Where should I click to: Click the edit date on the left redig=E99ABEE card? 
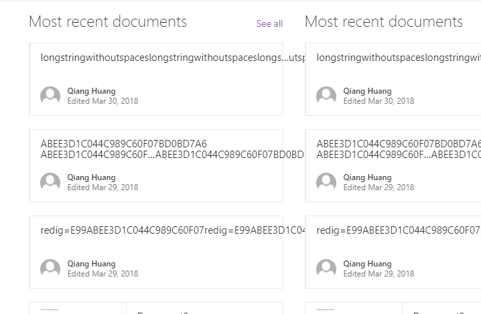tap(102, 274)
